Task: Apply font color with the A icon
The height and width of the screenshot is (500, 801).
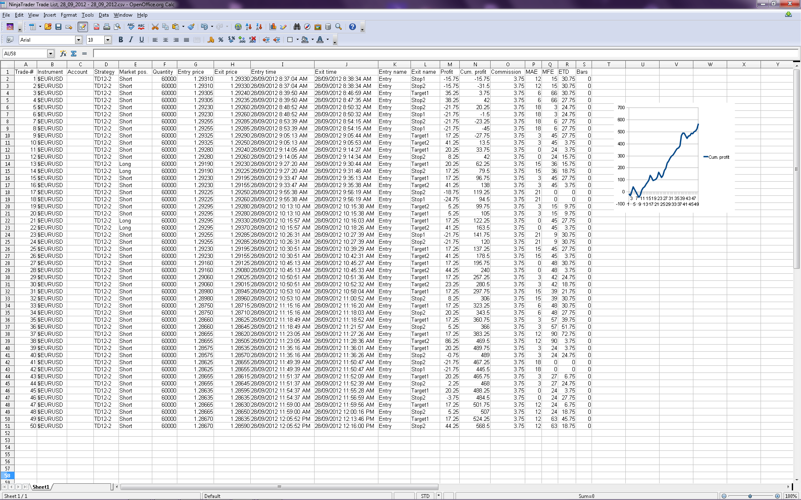Action: (320, 40)
